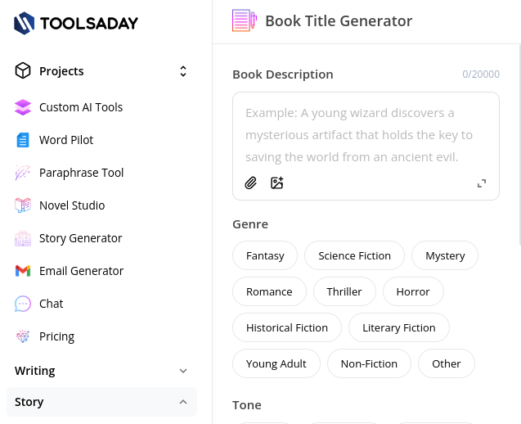Click the Projects cube icon

(23, 70)
